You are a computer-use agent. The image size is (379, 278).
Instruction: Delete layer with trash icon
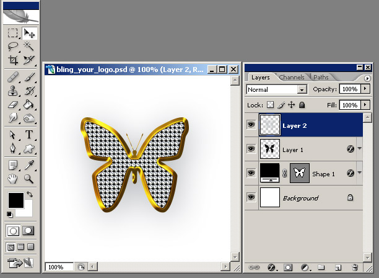pyautogui.click(x=355, y=267)
